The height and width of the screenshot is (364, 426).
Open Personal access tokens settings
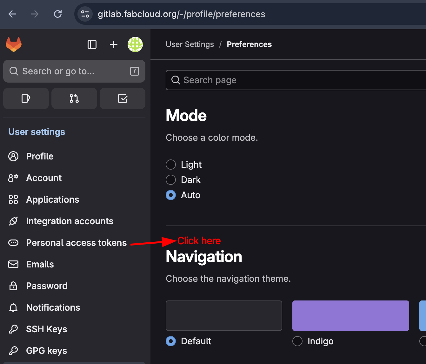coord(76,243)
